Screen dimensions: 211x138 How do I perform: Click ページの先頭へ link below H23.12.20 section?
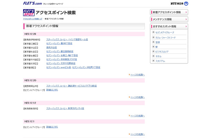(x=137, y=97)
